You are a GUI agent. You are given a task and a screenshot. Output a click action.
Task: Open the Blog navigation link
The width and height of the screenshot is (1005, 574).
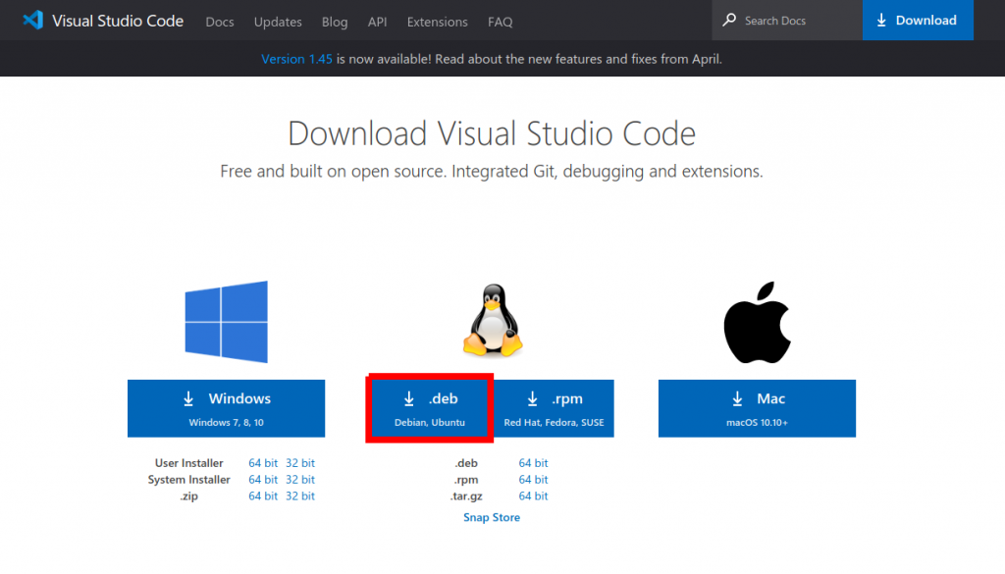[x=335, y=22]
